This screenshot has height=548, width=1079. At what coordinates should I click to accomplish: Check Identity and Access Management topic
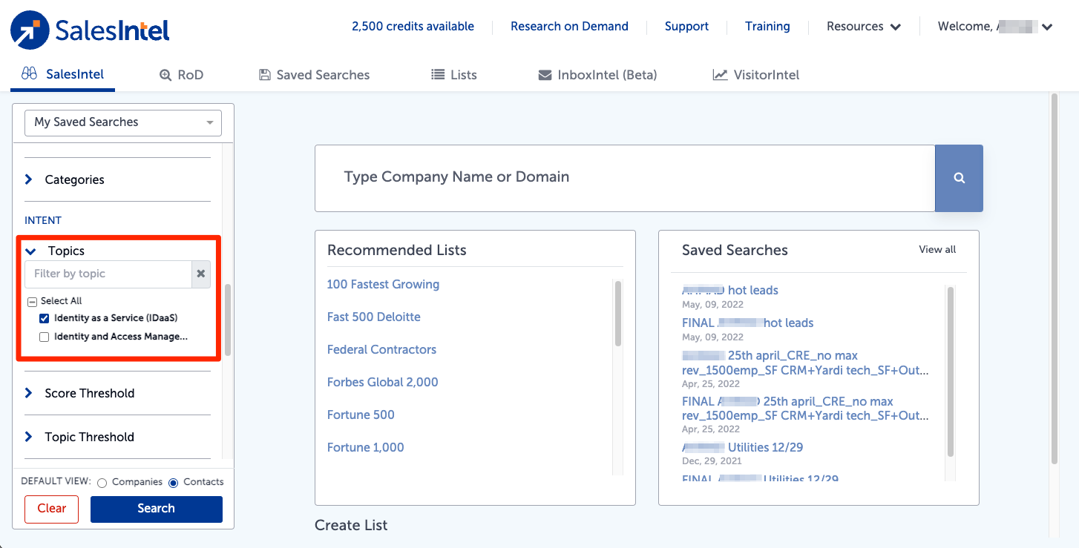[45, 337]
